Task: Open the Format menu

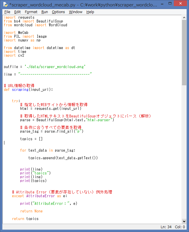Action: (31, 12)
